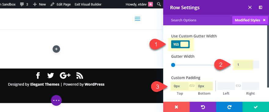Image resolution: width=269 pixels, height=112 pixels.
Task: Edit the Top custom padding field
Action: pos(180,86)
